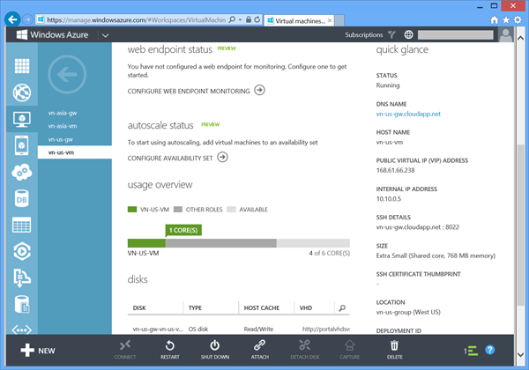The image size is (529, 370).
Task: Click the browser back button
Action: 12,19
